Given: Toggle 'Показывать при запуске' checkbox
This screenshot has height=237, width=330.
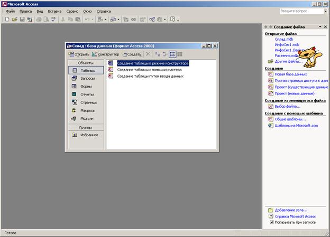Looking at the screenshot, I should 272,222.
